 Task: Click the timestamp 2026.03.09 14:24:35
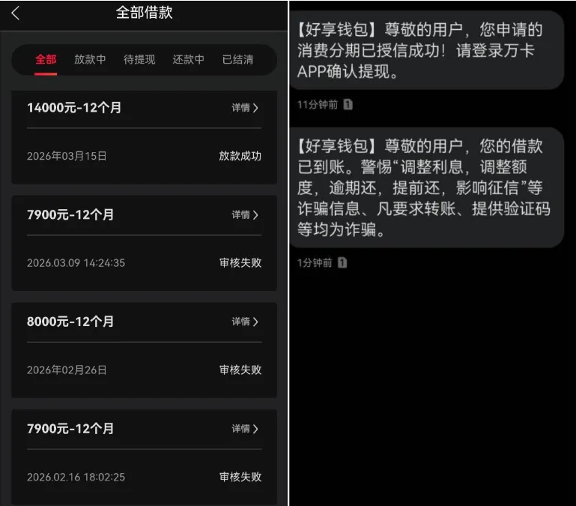[76, 263]
